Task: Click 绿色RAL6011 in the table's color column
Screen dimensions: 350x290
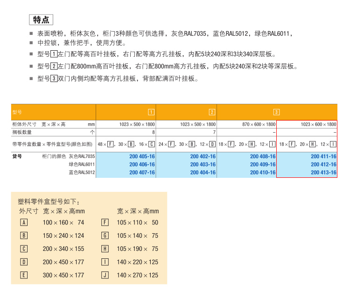Action: tap(82, 164)
